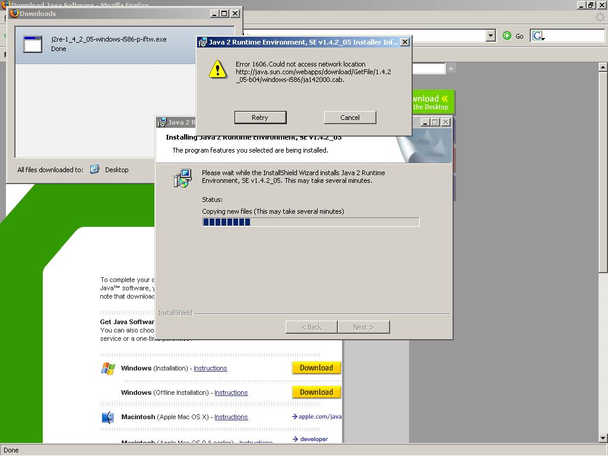Follow the developer arrow link
Screen dimensions: 608x456
click(310, 439)
